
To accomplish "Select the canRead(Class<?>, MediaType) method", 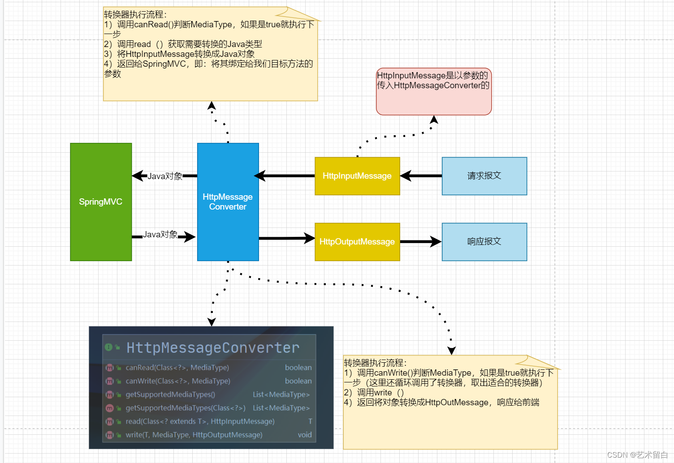I will tap(177, 368).
